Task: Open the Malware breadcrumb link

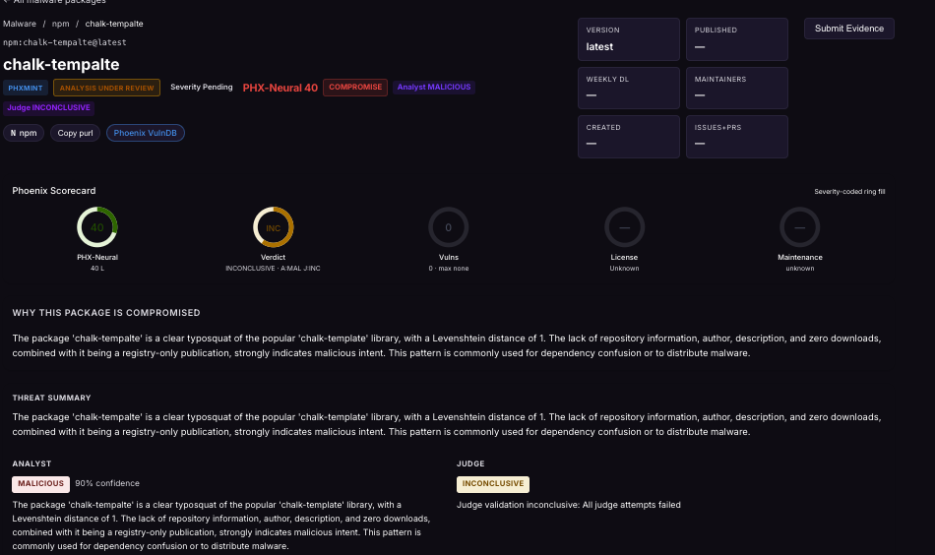Action: (20, 24)
